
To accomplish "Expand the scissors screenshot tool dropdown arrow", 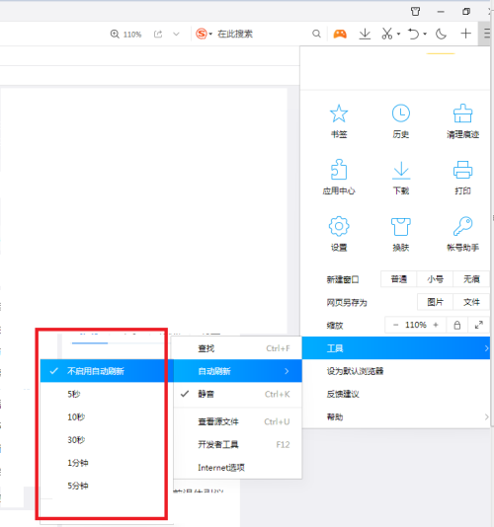I will tap(398, 34).
